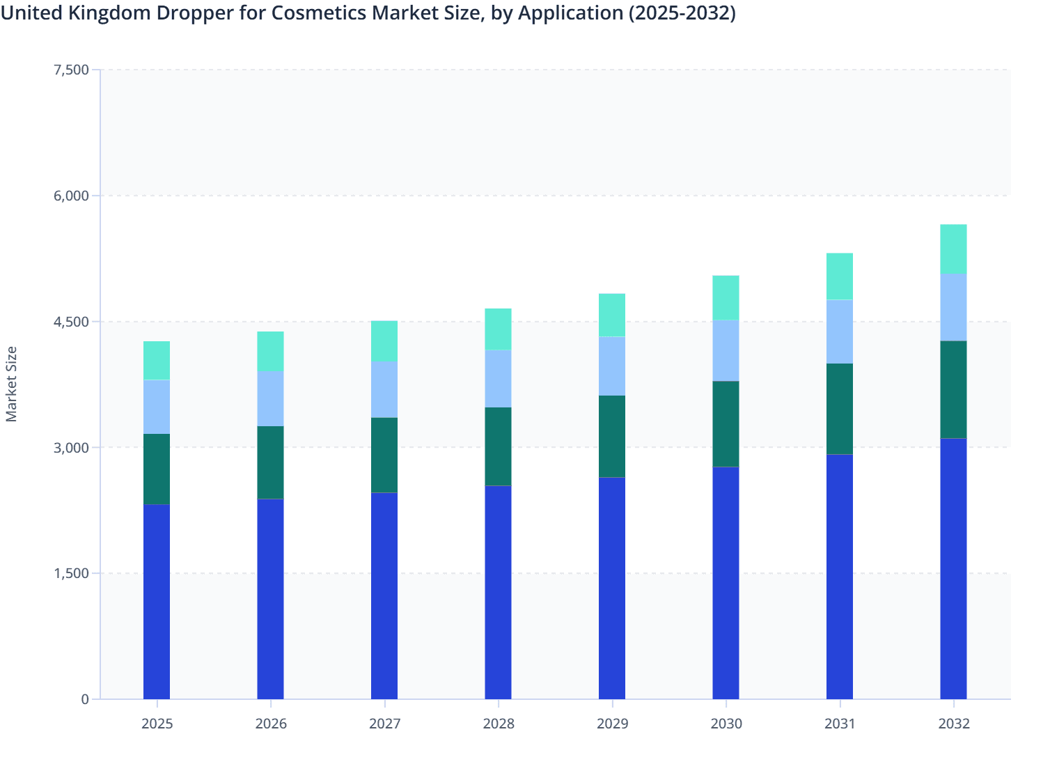Click the 2029 year label
Screen dimensions: 1050x780
(612, 724)
